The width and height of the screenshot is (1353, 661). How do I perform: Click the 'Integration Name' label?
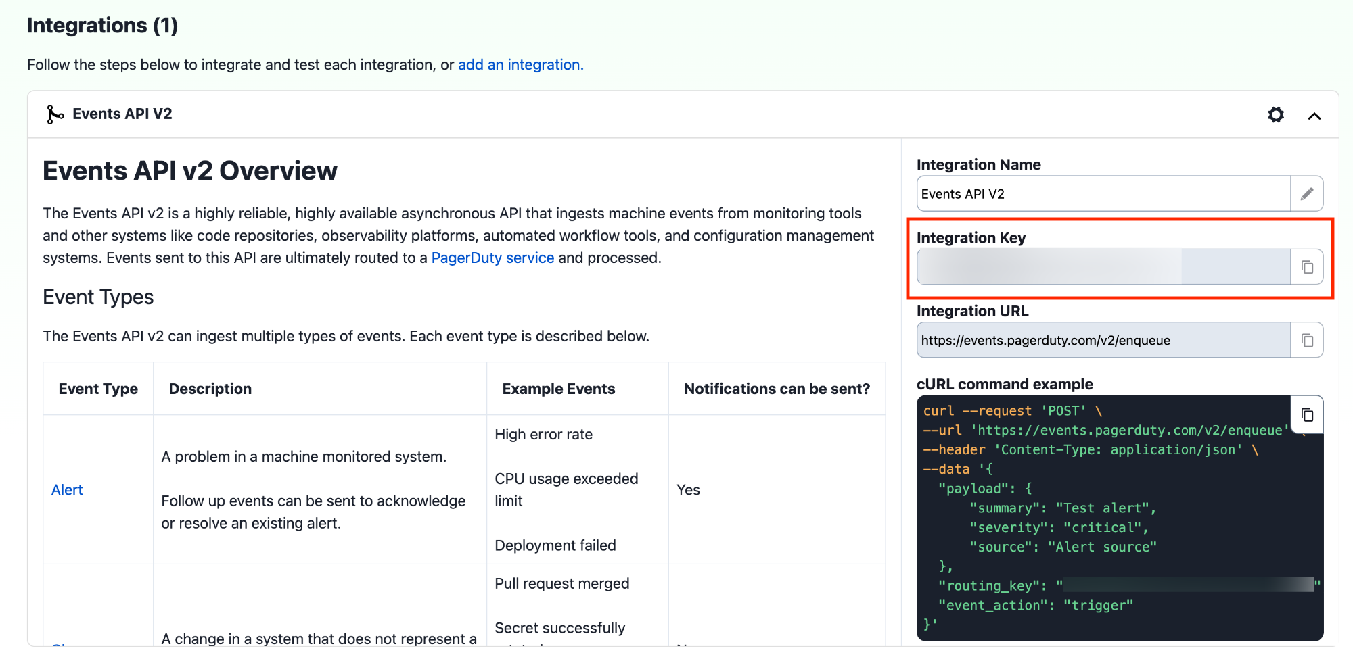click(978, 165)
